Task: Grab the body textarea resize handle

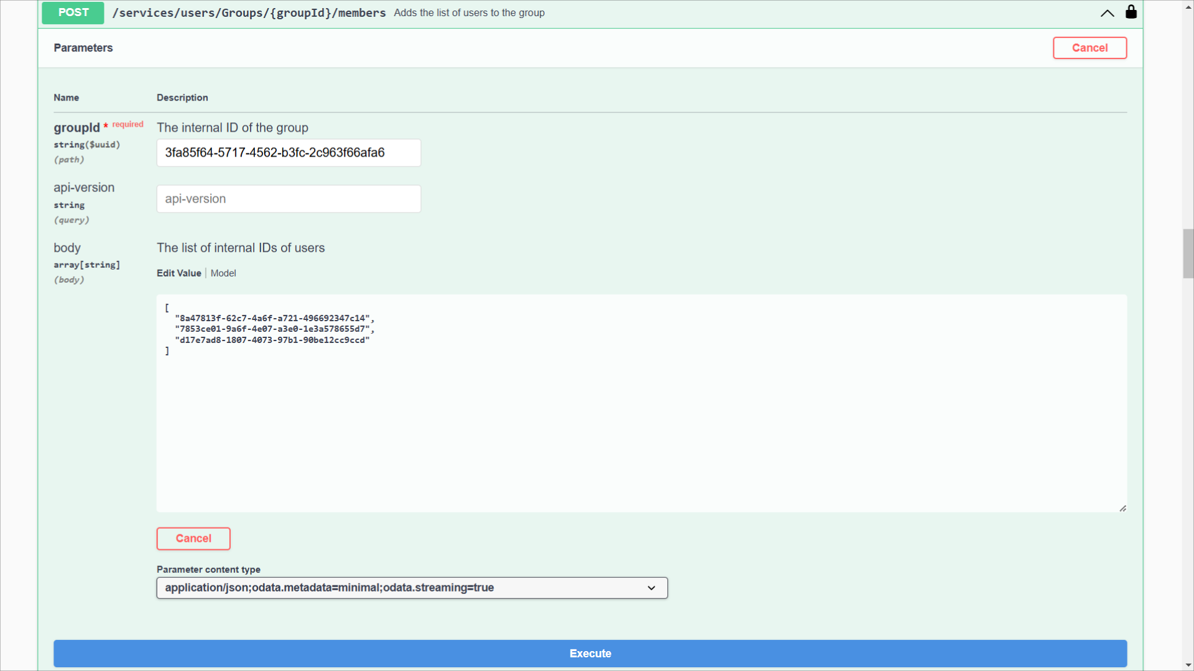Action: 1122,508
